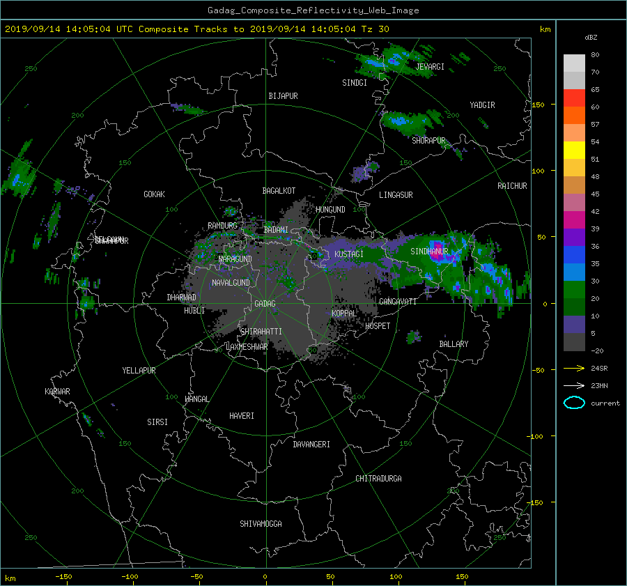Click the purple 39 dBZ legend swatch

pyautogui.click(x=574, y=238)
